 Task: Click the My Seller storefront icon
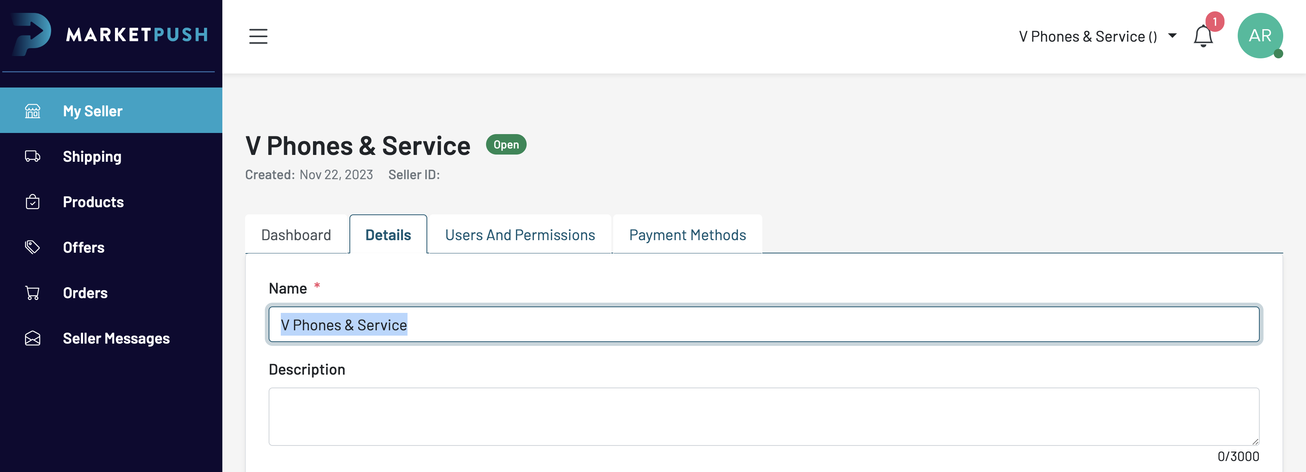[x=33, y=111]
